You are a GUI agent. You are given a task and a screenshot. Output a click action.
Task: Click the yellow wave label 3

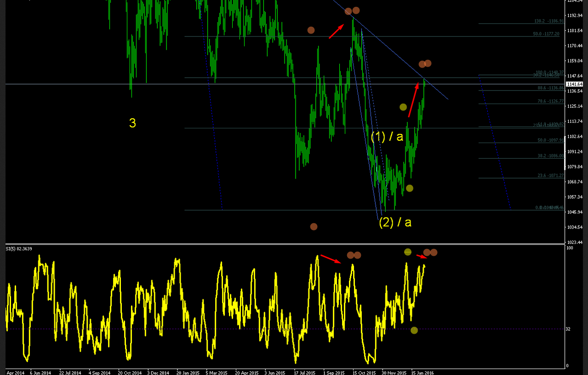pos(132,123)
